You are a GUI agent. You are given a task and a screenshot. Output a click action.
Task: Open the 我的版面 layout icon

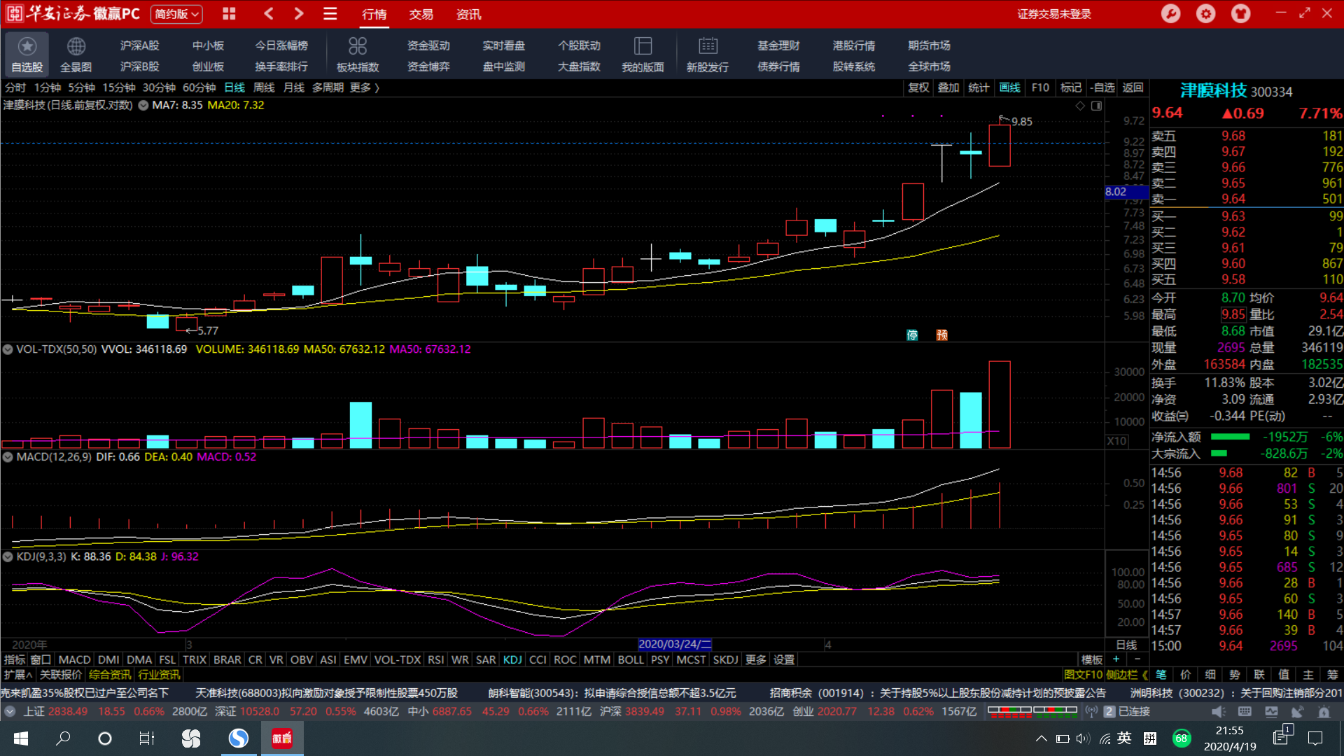coord(643,47)
